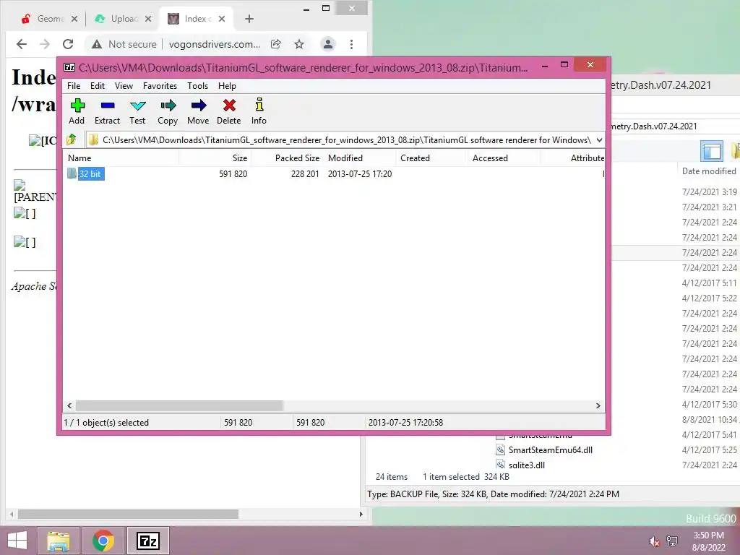This screenshot has width=740, height=555.
Task: Open the View menu in 7-Zip
Action: (124, 86)
